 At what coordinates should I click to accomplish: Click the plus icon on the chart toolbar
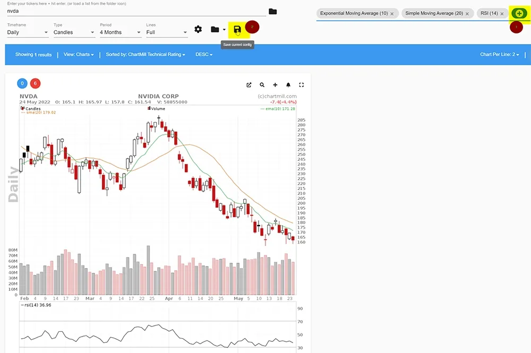(x=275, y=85)
